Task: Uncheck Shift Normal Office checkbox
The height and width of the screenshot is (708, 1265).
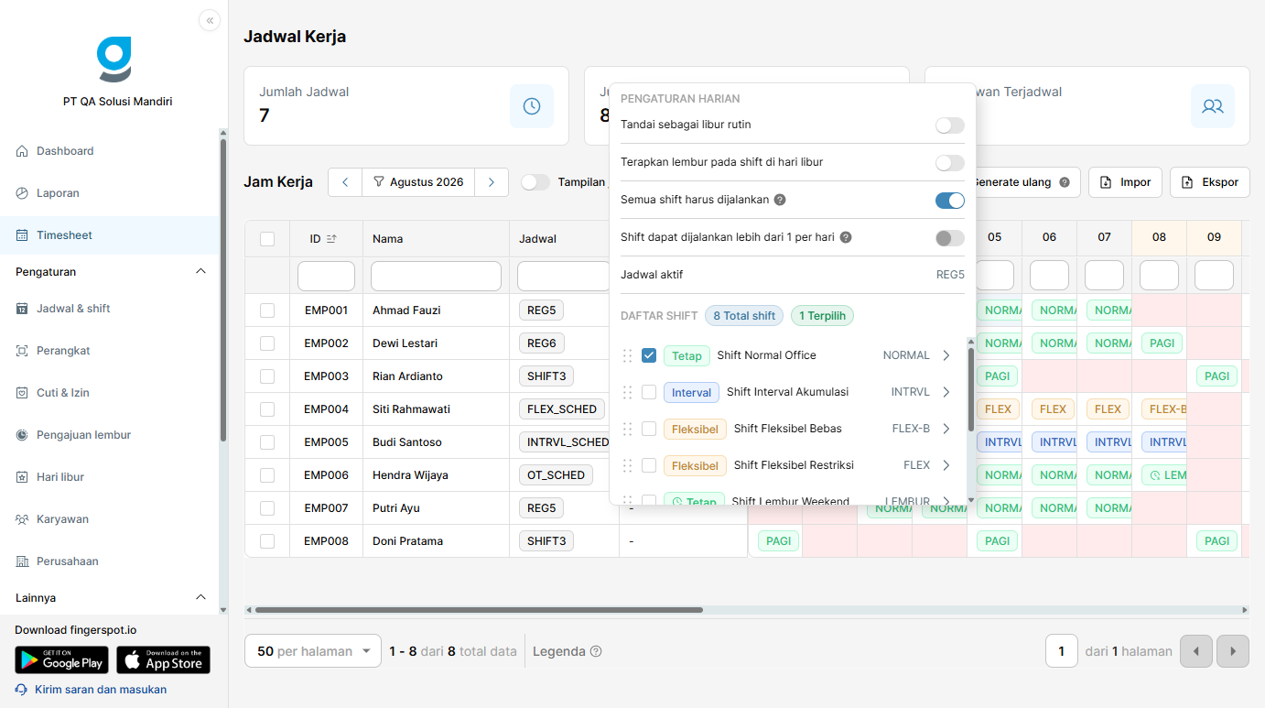Action: (x=649, y=355)
